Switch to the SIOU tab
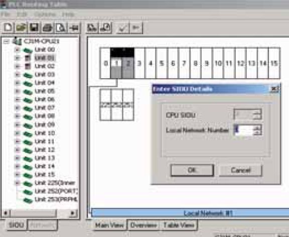289x237 pixels. pos(16,225)
